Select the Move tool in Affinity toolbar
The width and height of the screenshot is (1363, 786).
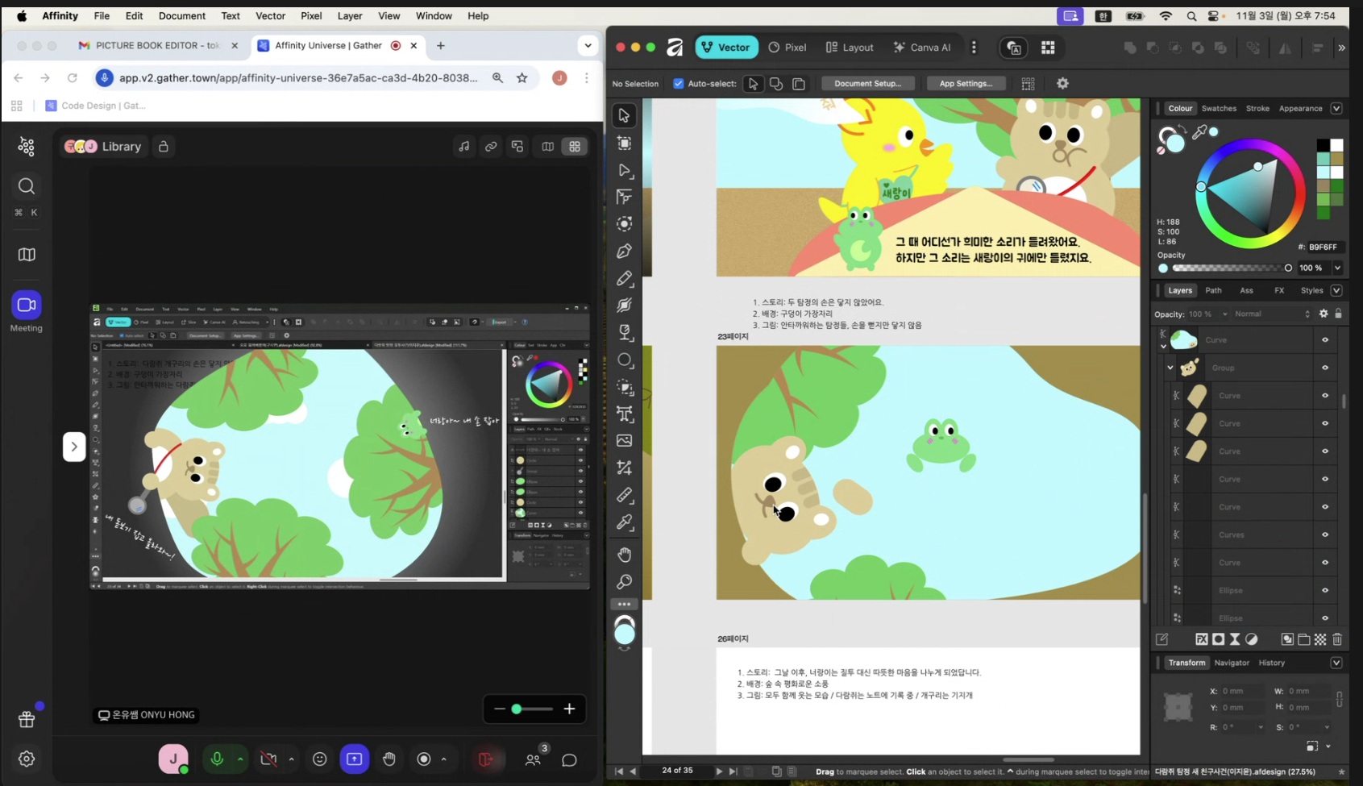click(x=624, y=116)
